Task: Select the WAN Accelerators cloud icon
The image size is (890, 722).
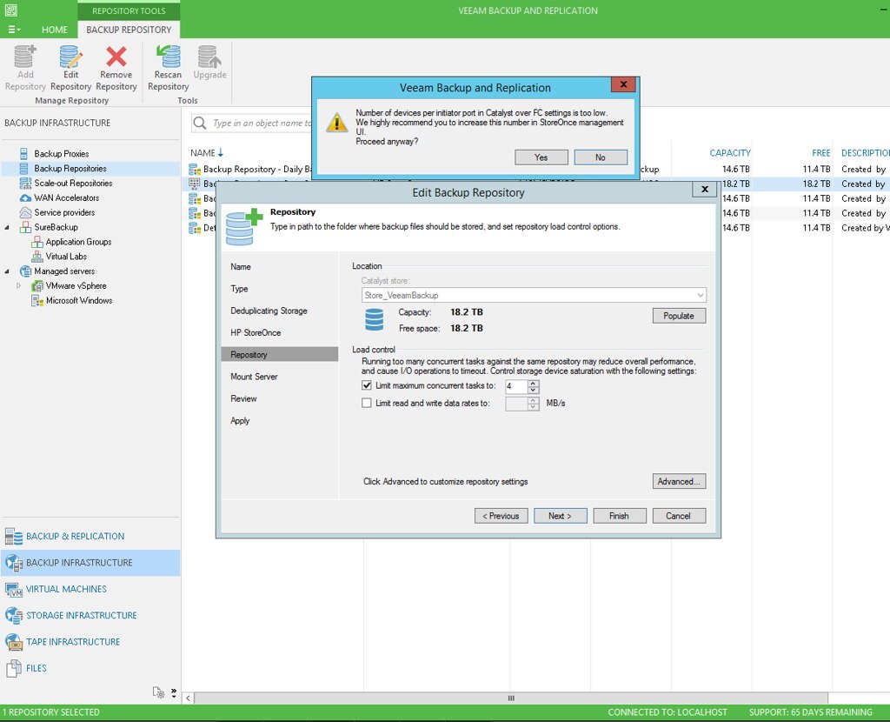Action: point(25,197)
